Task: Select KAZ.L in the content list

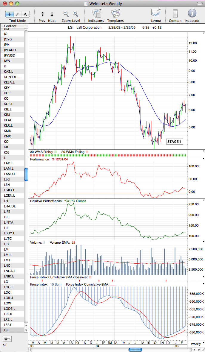Action: [x=12, y=72]
